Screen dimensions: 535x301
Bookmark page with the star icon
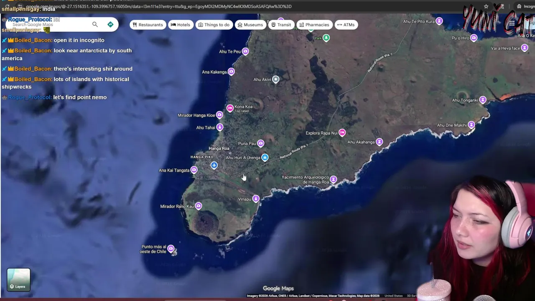pos(486,6)
